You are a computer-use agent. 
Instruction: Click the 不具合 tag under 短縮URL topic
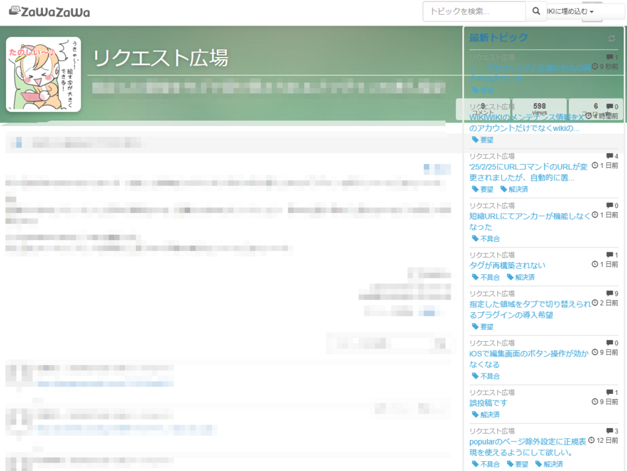point(486,239)
